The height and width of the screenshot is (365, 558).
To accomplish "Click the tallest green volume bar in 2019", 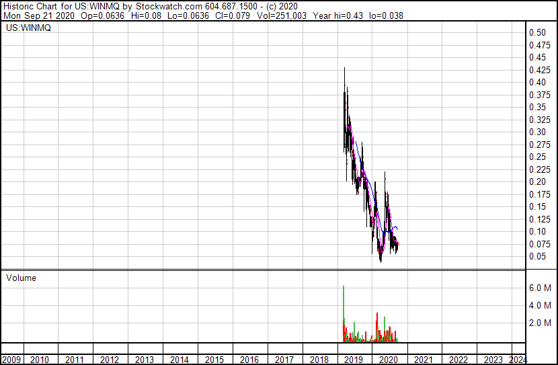I will point(344,313).
